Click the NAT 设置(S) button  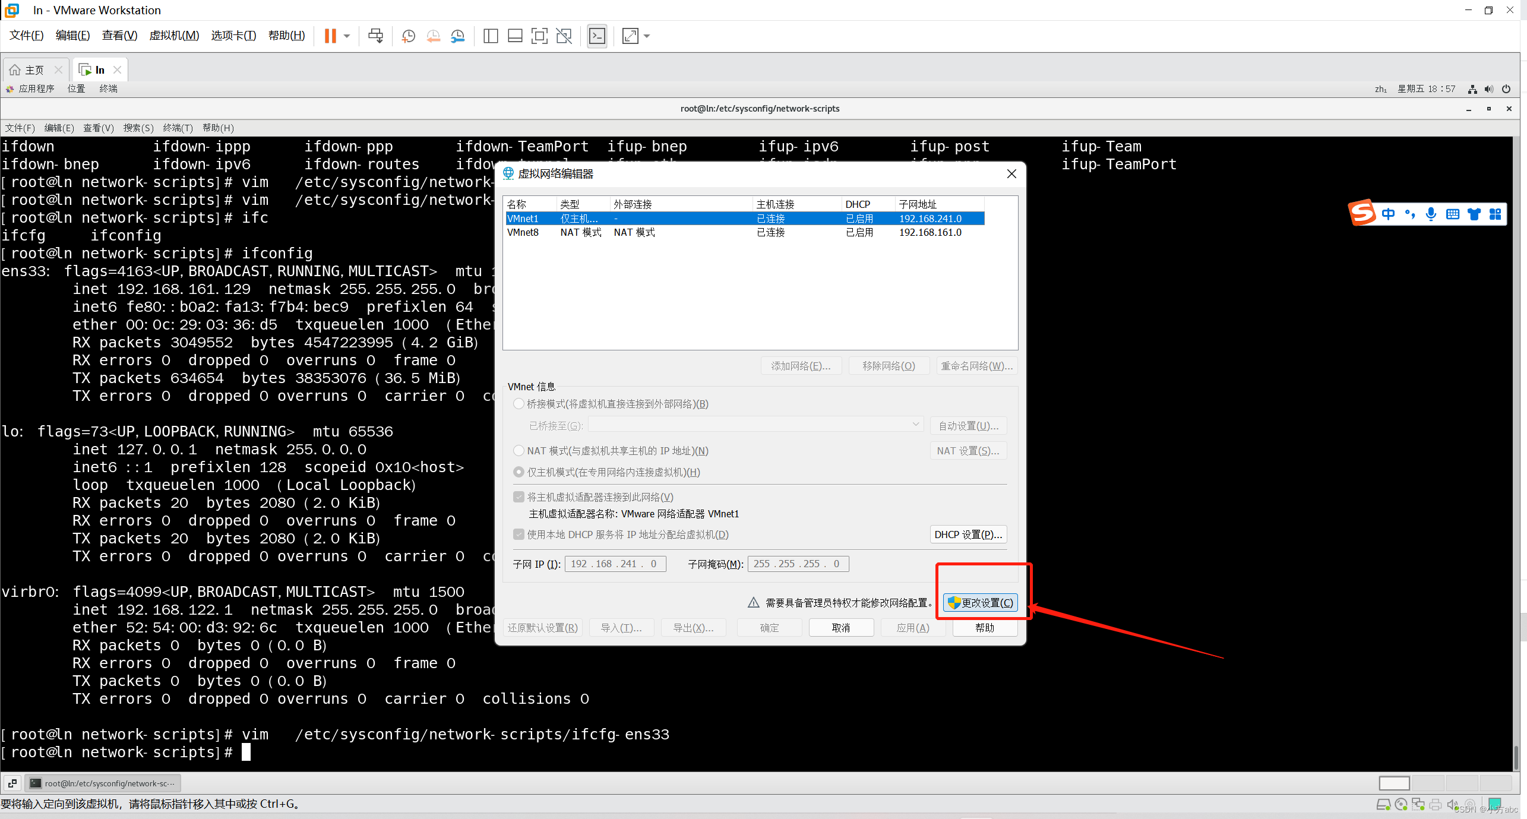coord(968,451)
